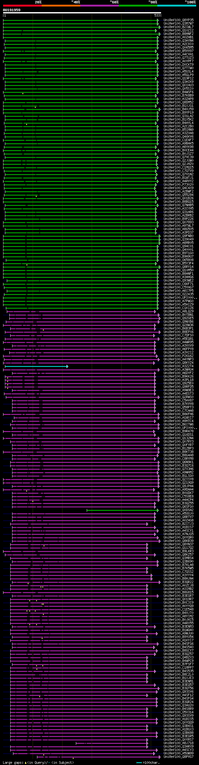Select hit label UniRef100_Q132N4
This screenshot has width=199, height=765.
click(x=178, y=438)
